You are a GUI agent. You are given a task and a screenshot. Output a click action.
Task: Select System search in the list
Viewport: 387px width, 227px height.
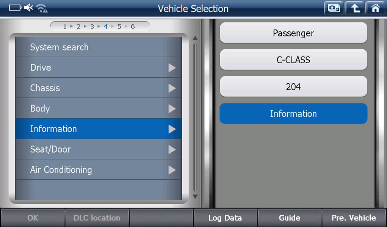pos(59,47)
